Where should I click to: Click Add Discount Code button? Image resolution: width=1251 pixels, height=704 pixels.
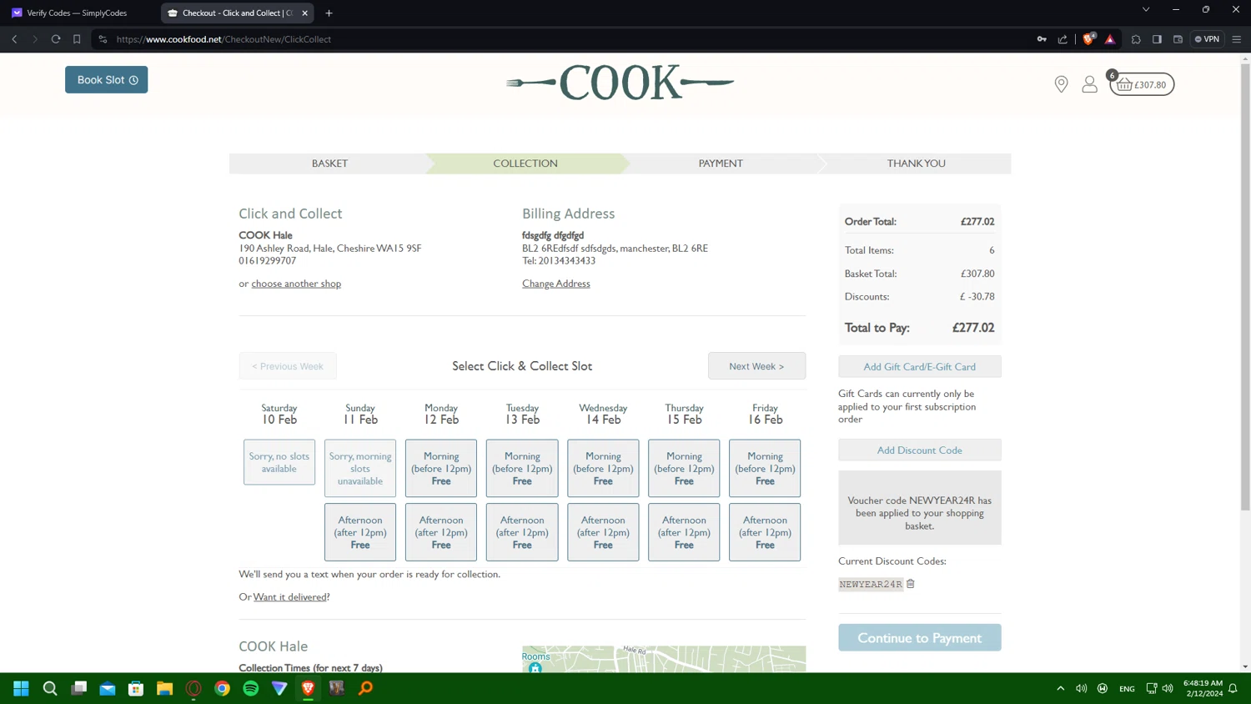pyautogui.click(x=919, y=450)
